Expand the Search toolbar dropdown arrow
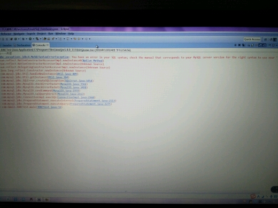278x208 pixels. coord(56,39)
